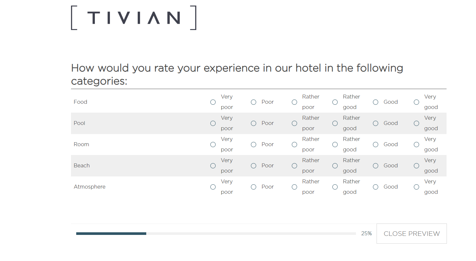Select Rather good for Beach
Viewport: 476px width, 261px height.
pyautogui.click(x=335, y=166)
